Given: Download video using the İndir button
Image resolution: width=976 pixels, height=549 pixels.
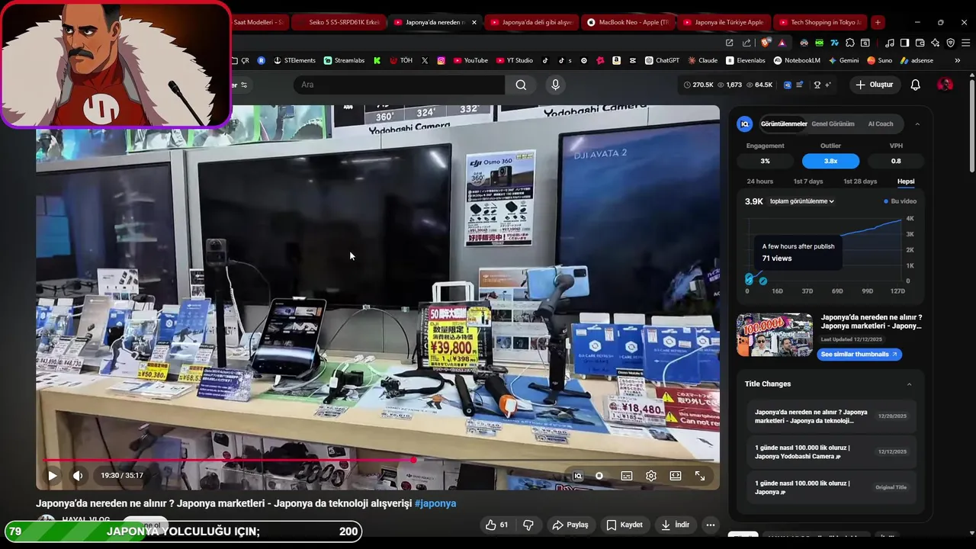Looking at the screenshot, I should [x=676, y=525].
